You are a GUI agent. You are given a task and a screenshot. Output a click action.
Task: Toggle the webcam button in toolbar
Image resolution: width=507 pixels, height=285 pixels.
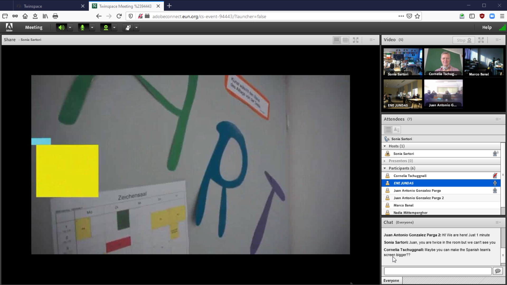(106, 27)
